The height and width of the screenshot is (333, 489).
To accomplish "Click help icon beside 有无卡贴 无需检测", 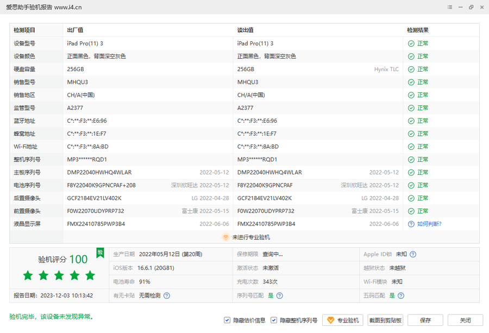I will point(167,296).
